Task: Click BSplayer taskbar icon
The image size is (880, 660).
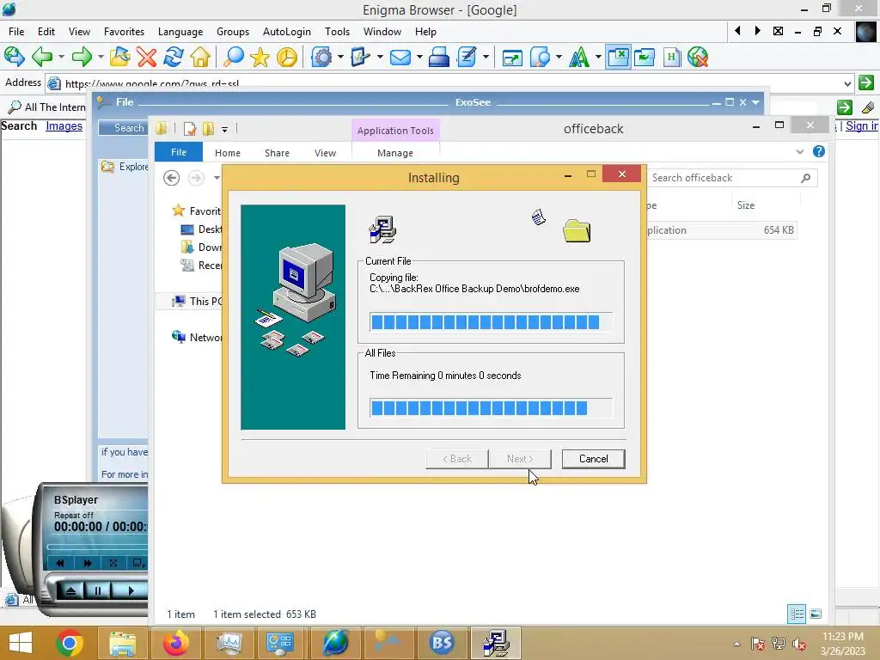Action: click(442, 643)
